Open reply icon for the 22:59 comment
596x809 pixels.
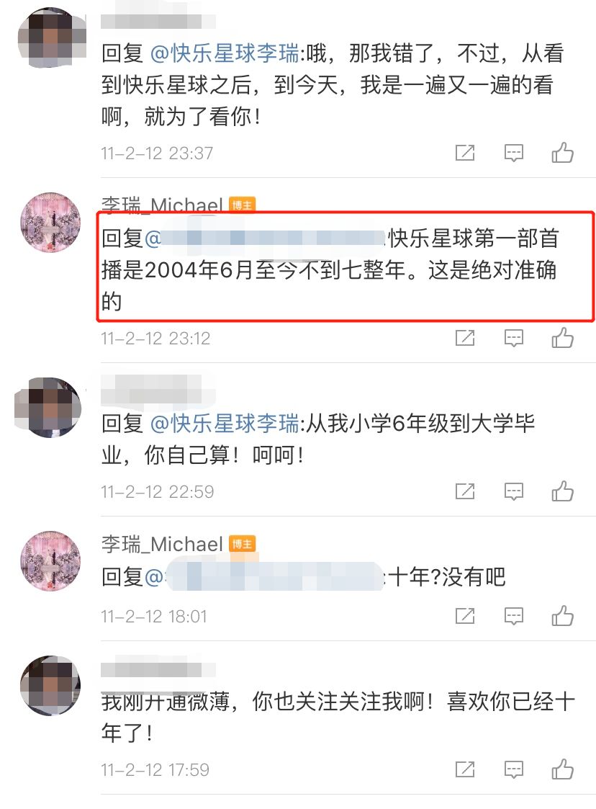513,492
